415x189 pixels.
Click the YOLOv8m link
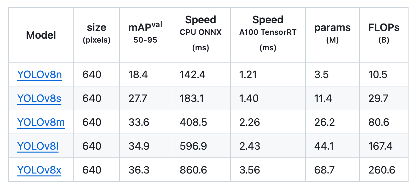(41, 122)
